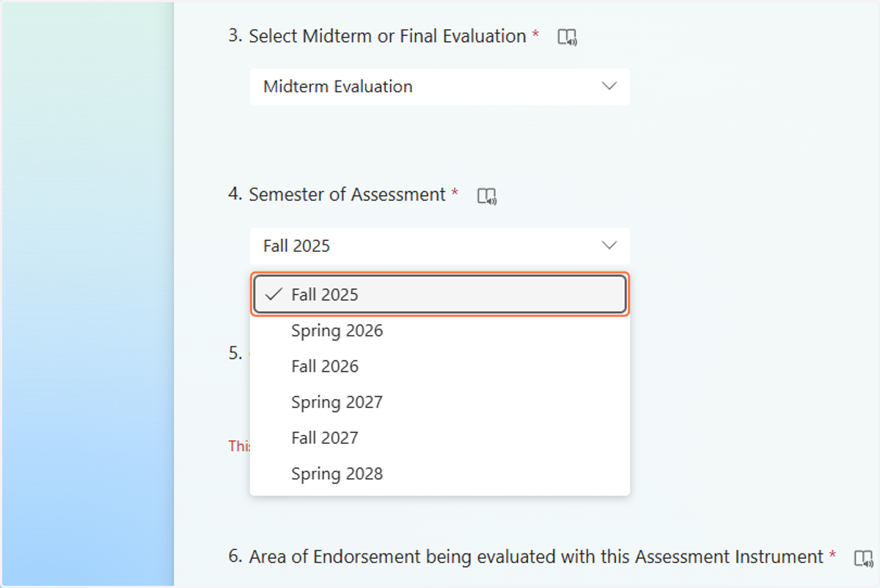Image resolution: width=880 pixels, height=588 pixels.
Task: Open the Midterm Evaluation dropdown field
Action: point(439,86)
